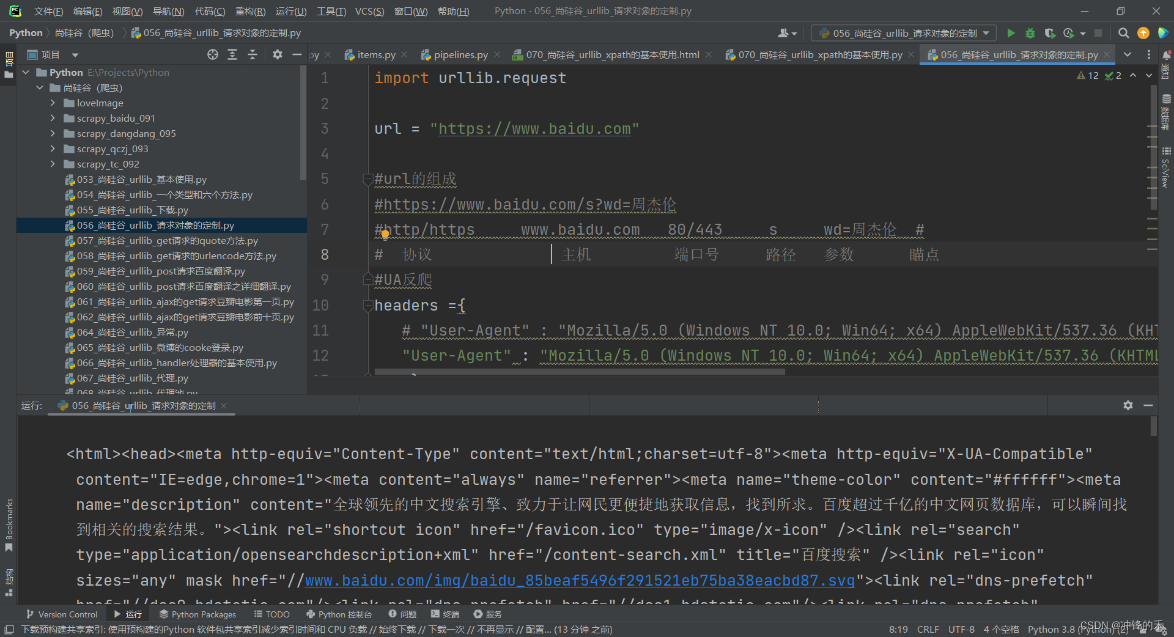
Task: Open the 终端 tool window
Action: click(x=445, y=614)
